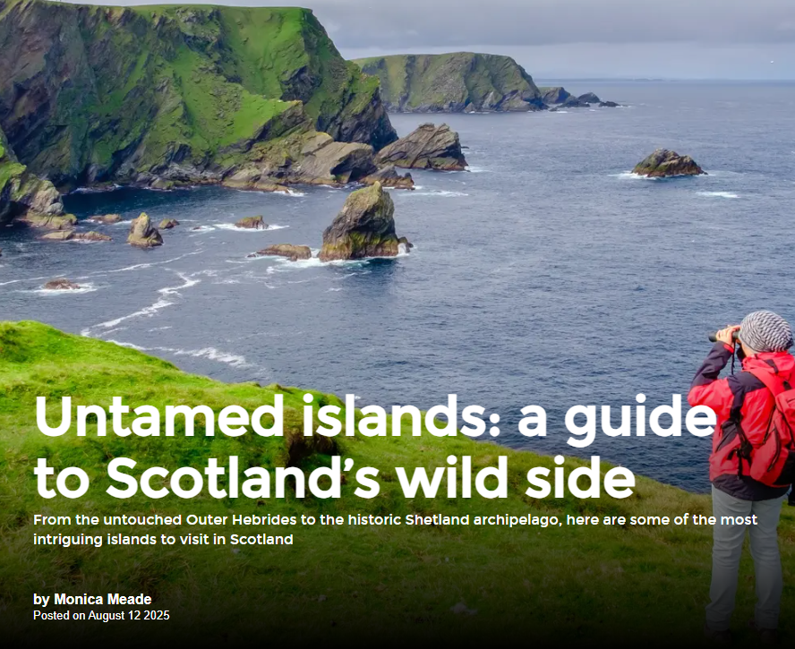Click the layered slanted rock slab beside the cliff
Image resolution: width=795 pixels, height=649 pixels.
[x=423, y=147]
